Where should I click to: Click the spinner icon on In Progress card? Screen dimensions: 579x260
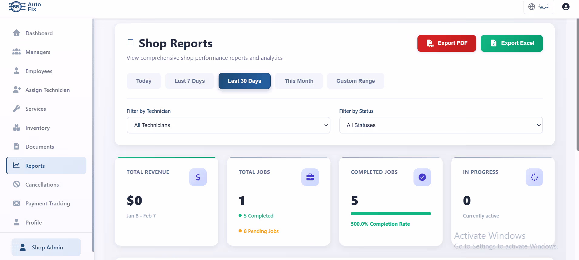click(534, 177)
